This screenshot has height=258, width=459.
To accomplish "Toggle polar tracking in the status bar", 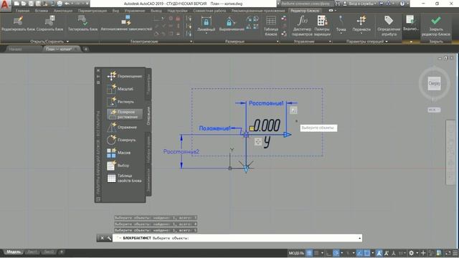I will point(336,253).
